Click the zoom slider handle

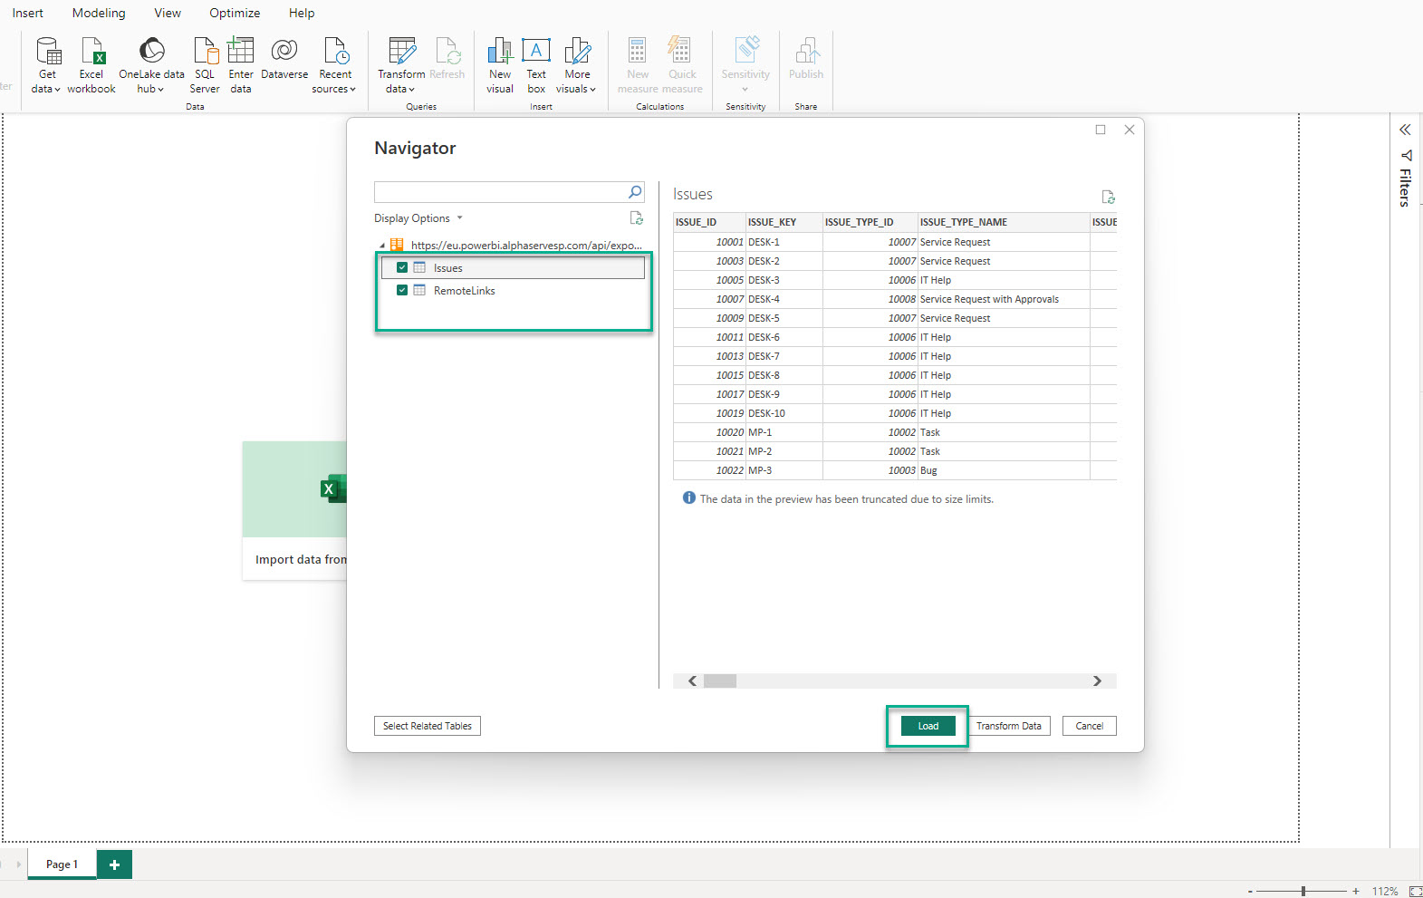(1303, 891)
